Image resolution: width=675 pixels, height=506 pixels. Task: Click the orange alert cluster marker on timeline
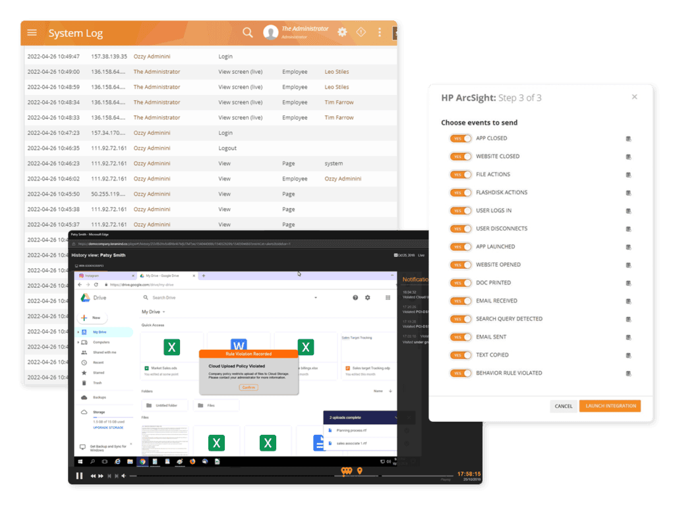click(347, 471)
